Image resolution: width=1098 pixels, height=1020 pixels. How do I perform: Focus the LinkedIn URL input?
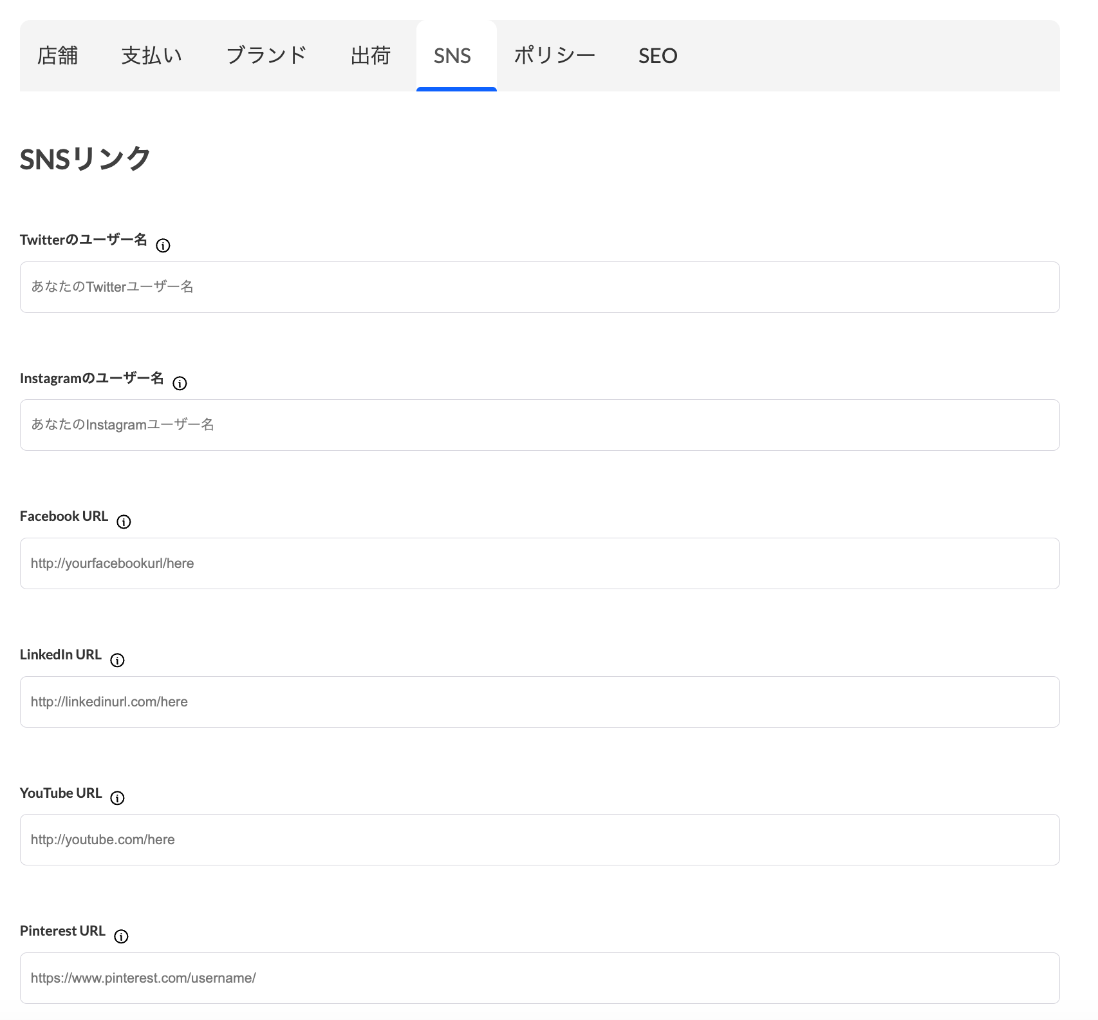click(539, 702)
